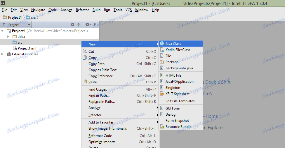The height and width of the screenshot is (148, 285).
Task: Click the Project1.iml file icon
Action: 15,48
